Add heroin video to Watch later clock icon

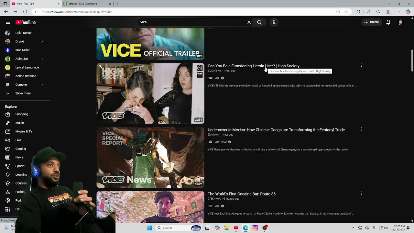[200, 68]
